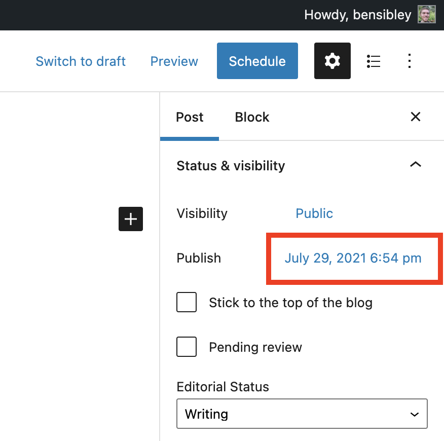444x441 pixels.
Task: Open the Editorial Status dropdown showing Writing
Action: point(302,414)
